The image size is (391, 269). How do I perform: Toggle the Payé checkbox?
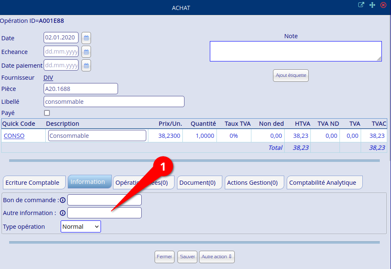click(x=47, y=113)
